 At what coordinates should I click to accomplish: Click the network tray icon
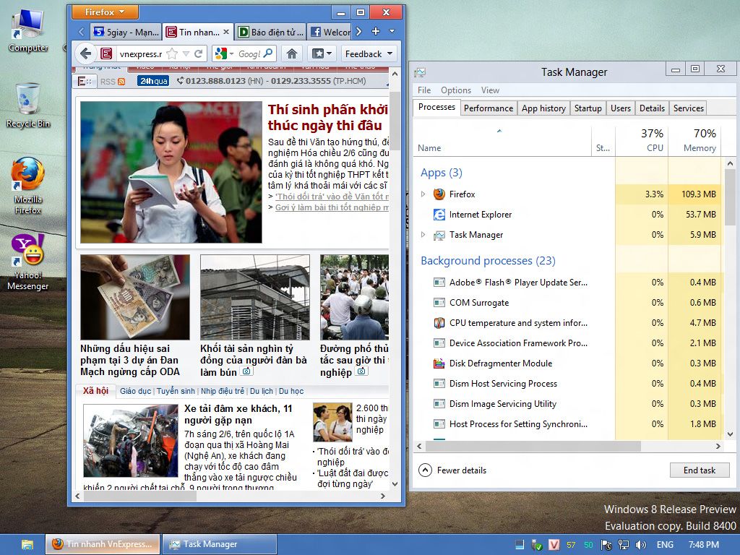click(x=624, y=545)
